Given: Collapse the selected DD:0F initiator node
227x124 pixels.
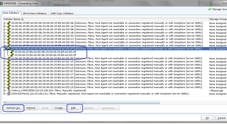Looking at the screenshot, I should coord(5,49).
